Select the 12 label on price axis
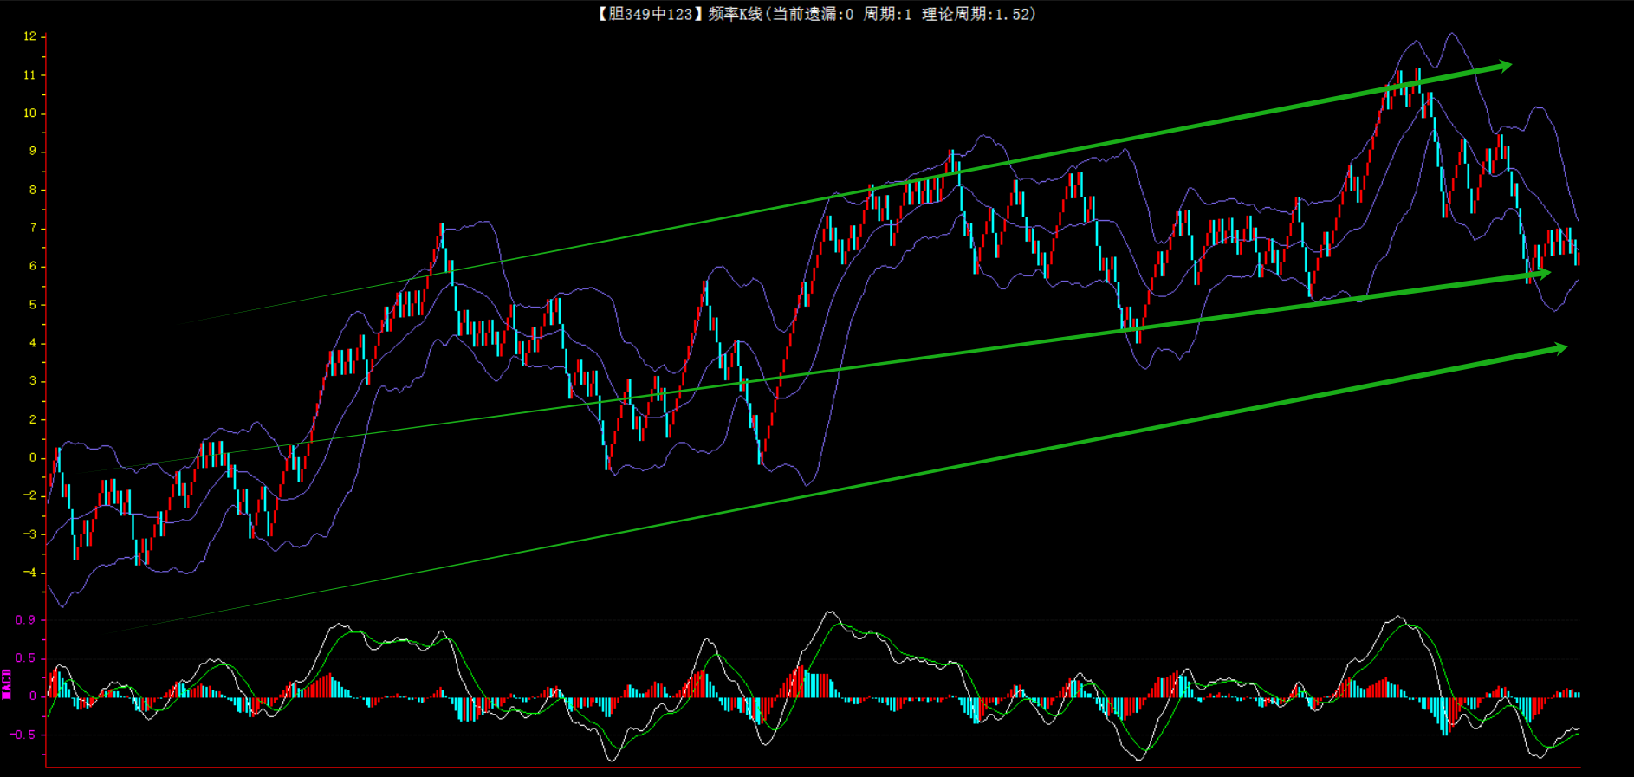 pyautogui.click(x=30, y=36)
